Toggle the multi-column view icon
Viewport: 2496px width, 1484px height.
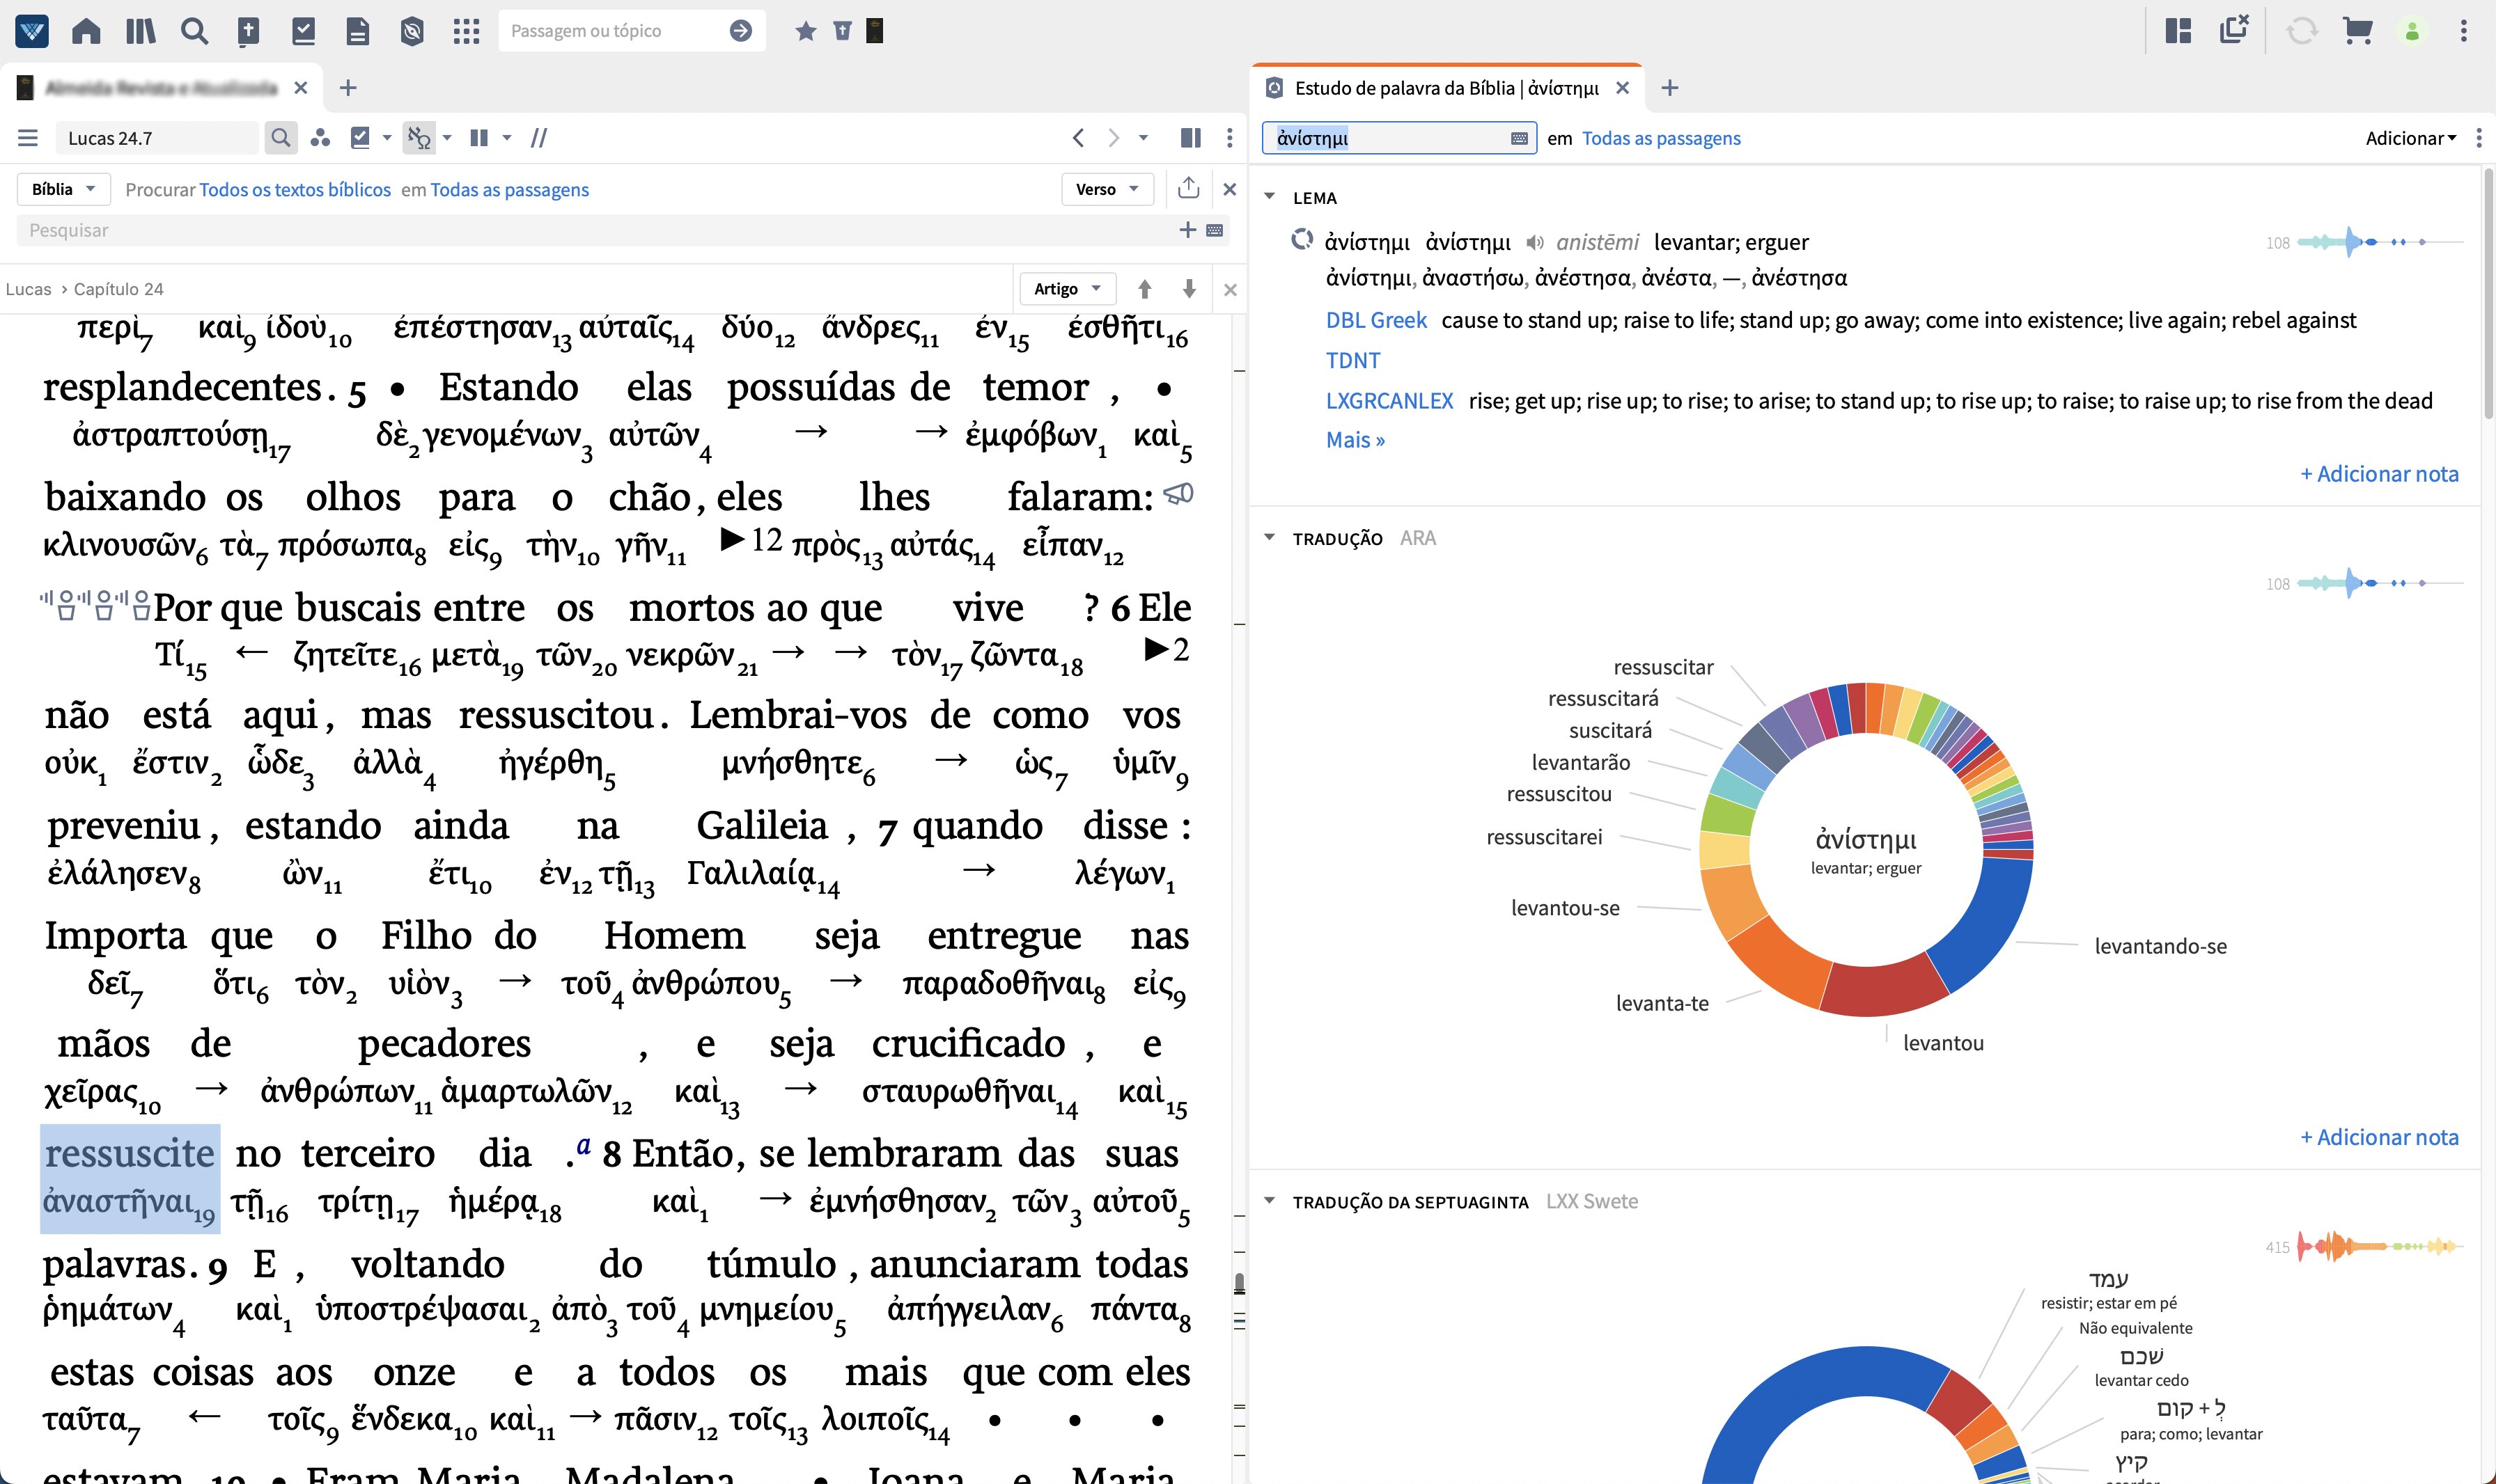(479, 138)
